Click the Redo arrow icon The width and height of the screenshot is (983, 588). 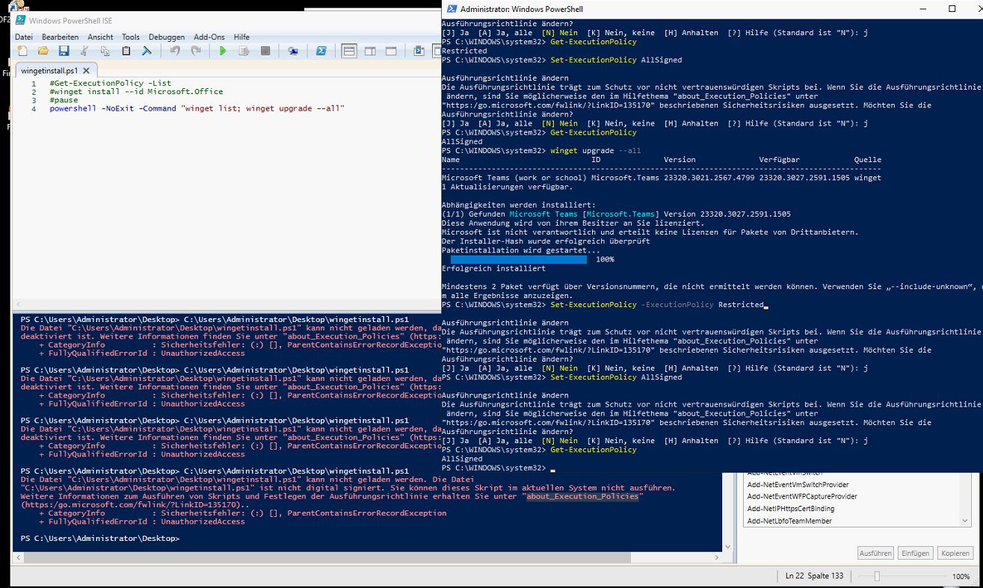tap(196, 51)
